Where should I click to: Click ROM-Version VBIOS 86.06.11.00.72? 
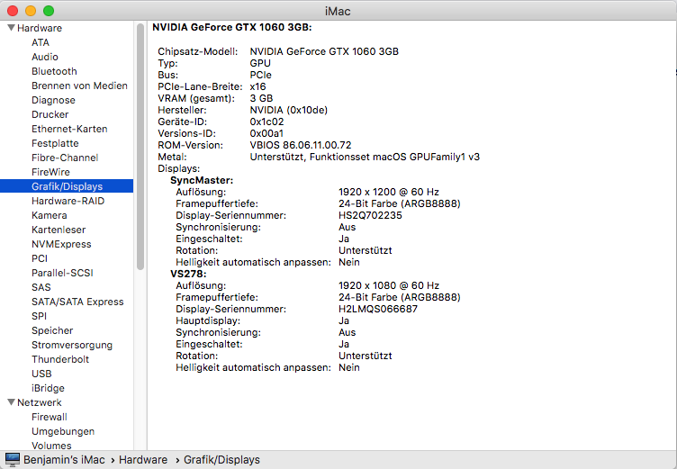tap(301, 145)
